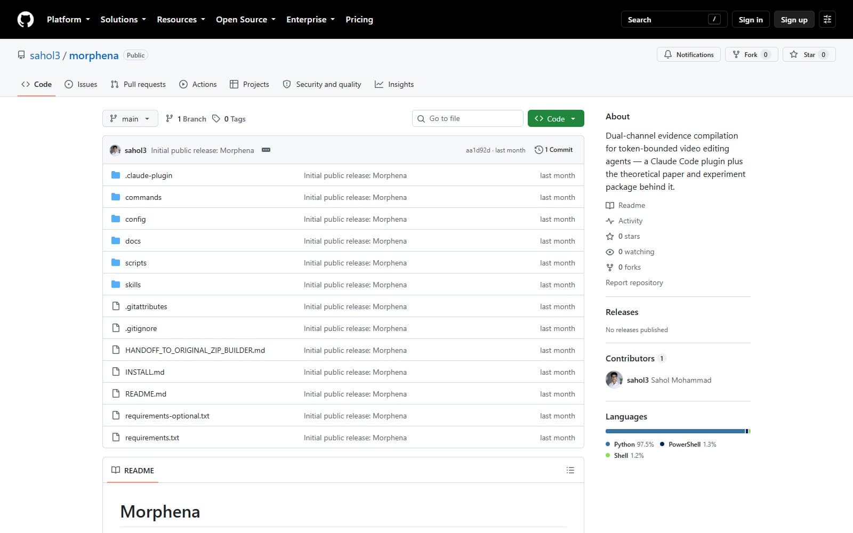Expand the Platform menu
Screen dimensions: 853x533
click(68, 20)
